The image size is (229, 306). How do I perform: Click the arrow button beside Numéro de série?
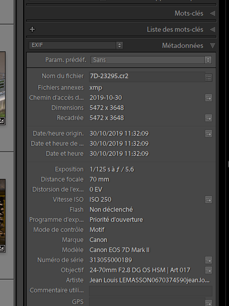pyautogui.click(x=208, y=260)
